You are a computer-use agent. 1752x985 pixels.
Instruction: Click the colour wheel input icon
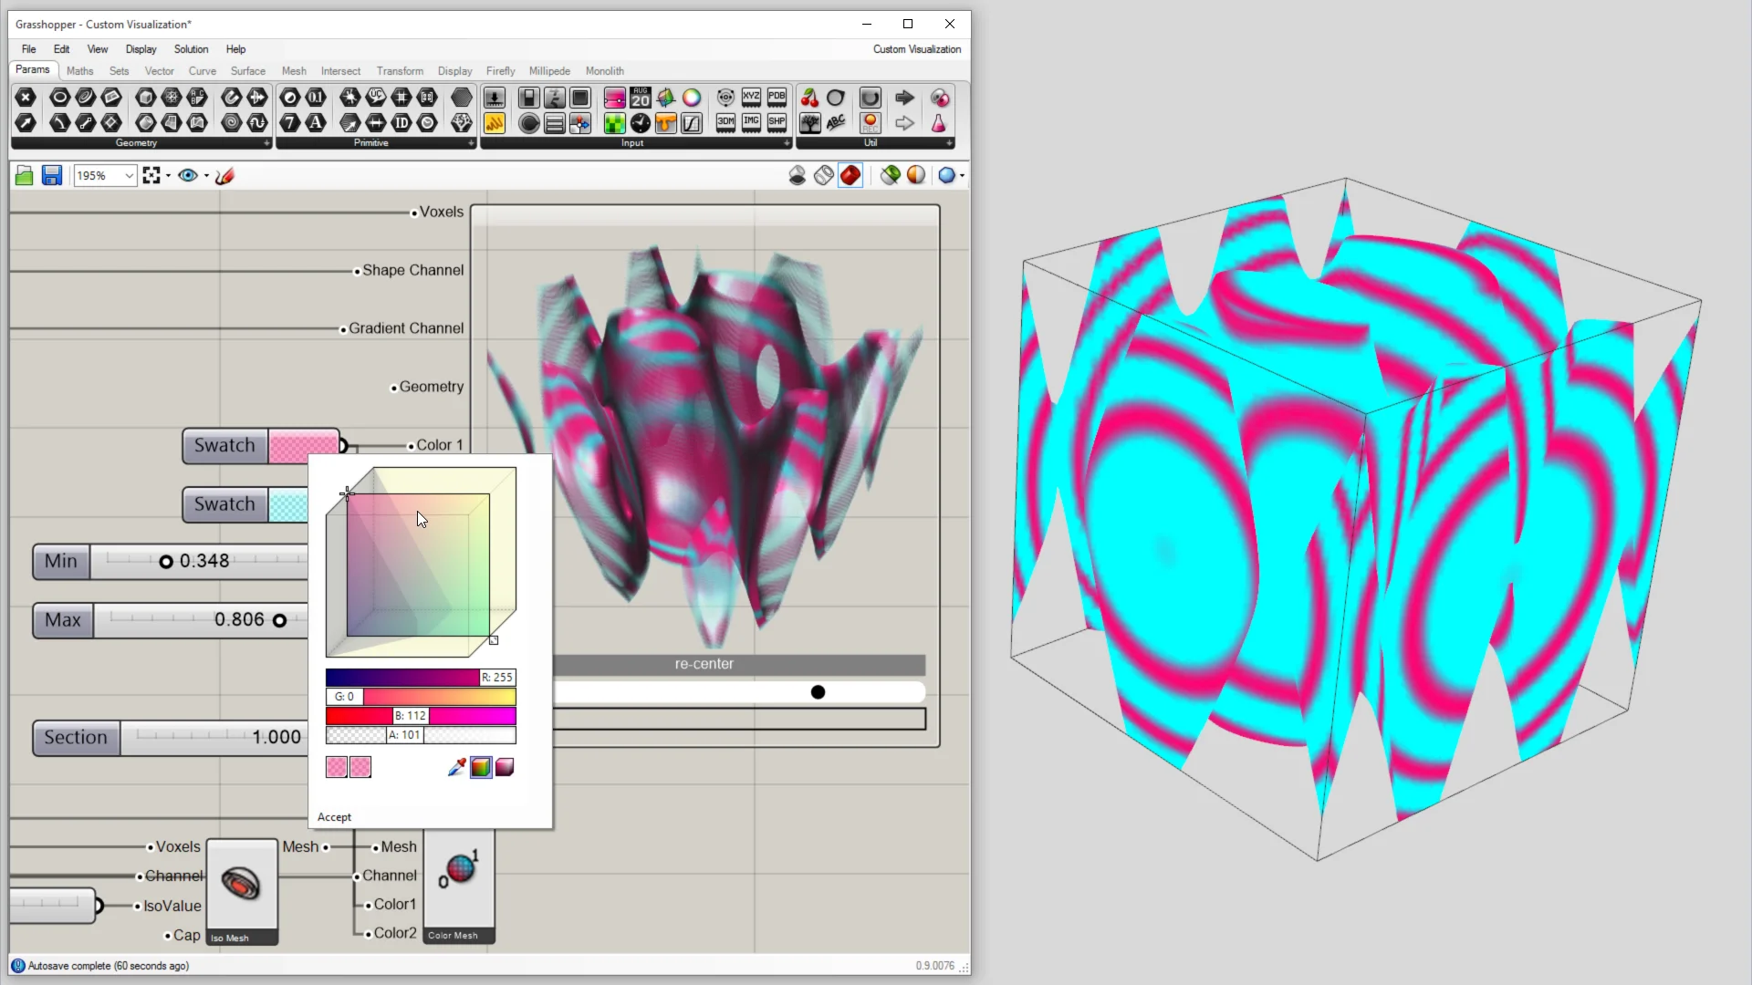[692, 98]
